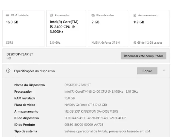
Task: Click the 3.10 GHz text in Processador card
Action: pos(55,42)
